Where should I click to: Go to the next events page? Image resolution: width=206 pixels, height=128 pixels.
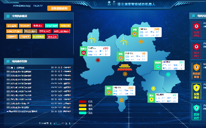(66, 123)
